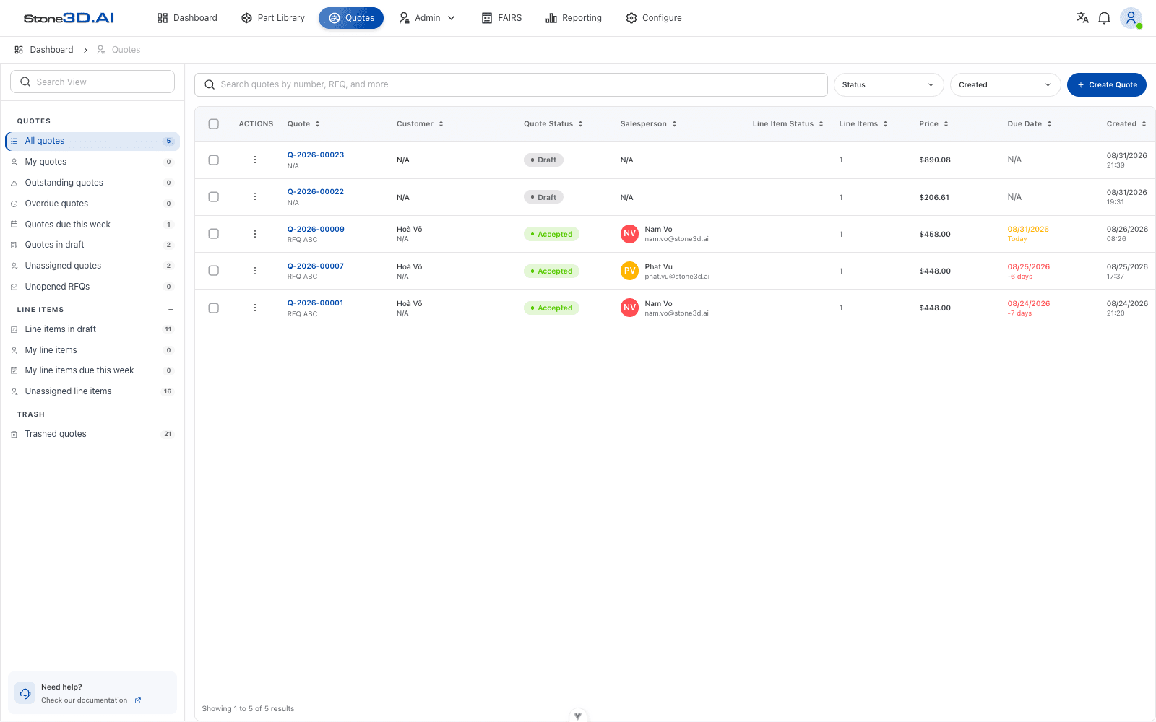
Task: Expand the bottom panel arrow
Action: 578,716
